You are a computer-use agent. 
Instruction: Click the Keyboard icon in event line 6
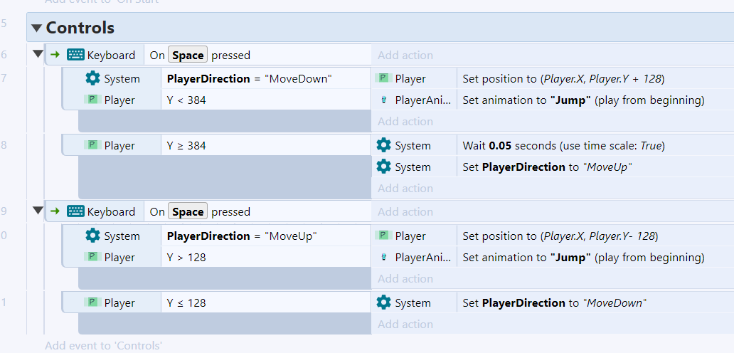pos(75,55)
